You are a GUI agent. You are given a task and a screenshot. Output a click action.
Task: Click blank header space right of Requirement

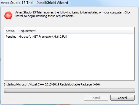[x=85, y=31]
